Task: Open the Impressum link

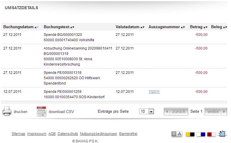Action: pyautogui.click(x=37, y=134)
